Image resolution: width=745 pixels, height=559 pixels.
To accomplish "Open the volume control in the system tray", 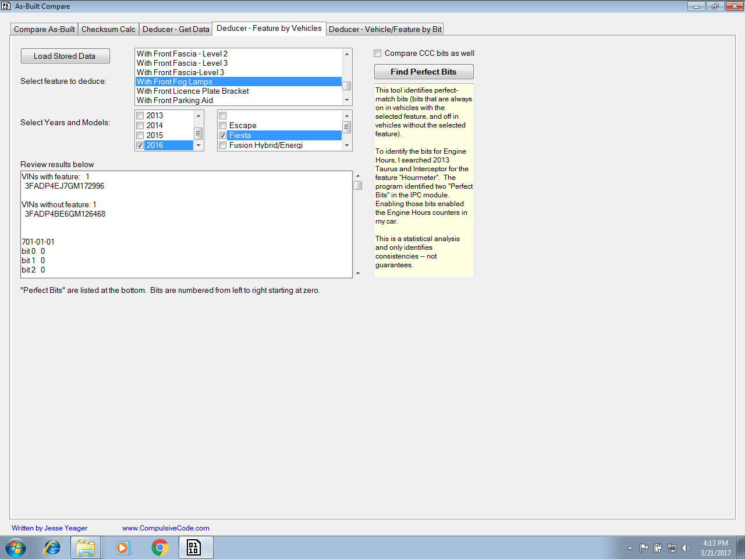I will pyautogui.click(x=686, y=547).
